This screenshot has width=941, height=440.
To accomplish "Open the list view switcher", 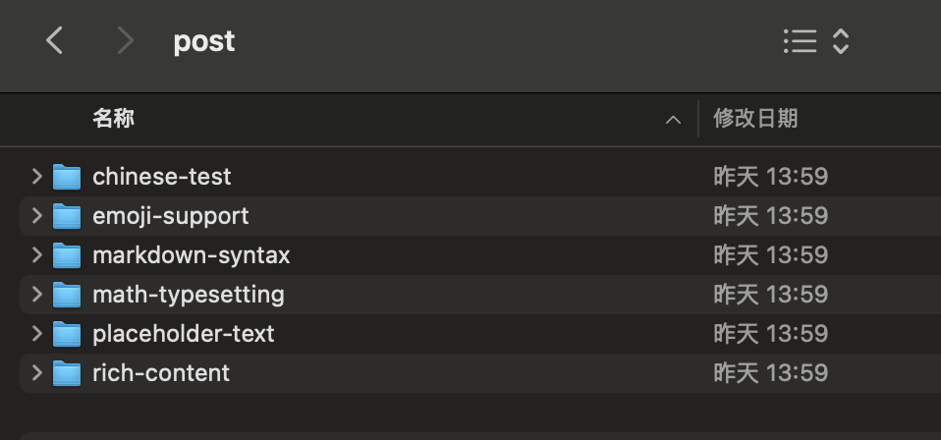I will pos(815,40).
